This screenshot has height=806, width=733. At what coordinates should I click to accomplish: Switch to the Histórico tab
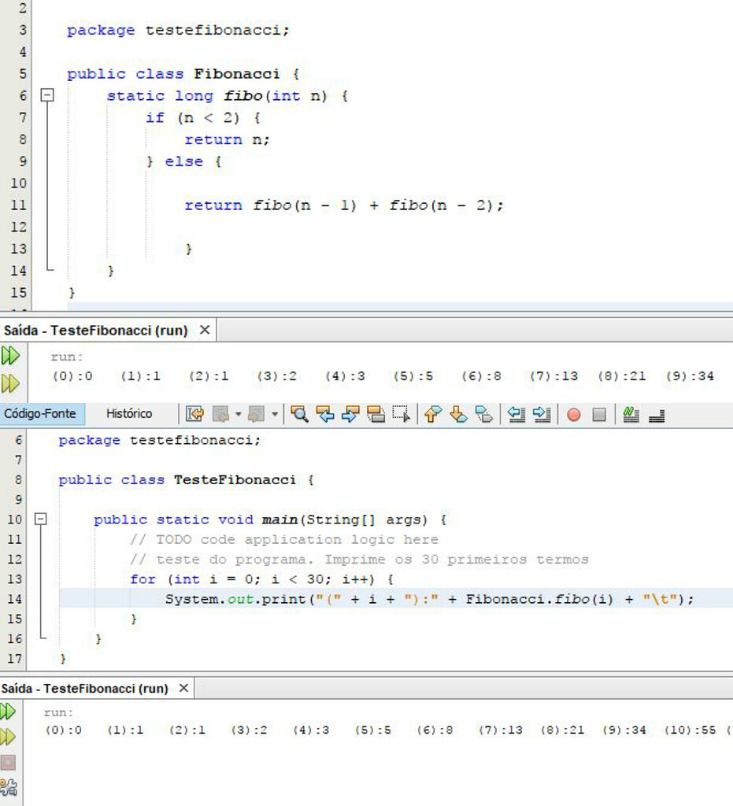[129, 414]
